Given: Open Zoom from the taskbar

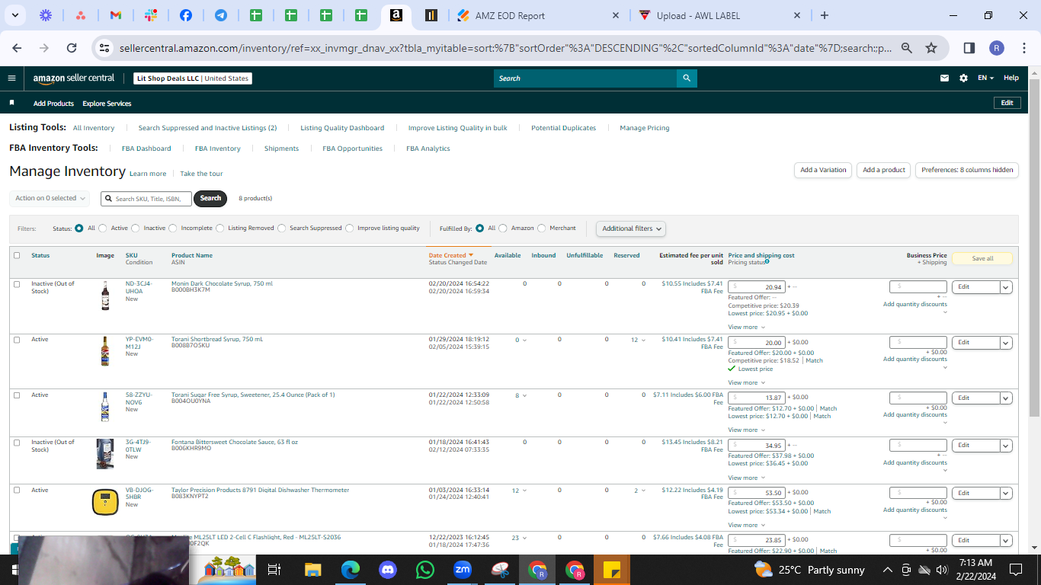Looking at the screenshot, I should pyautogui.click(x=463, y=570).
